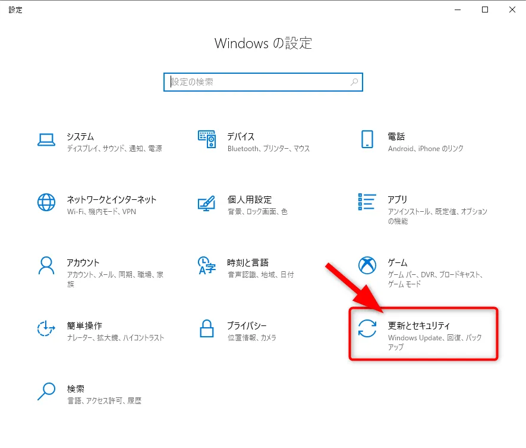The height and width of the screenshot is (448, 526).
Task: Click the Privacy (プライバシー) lock icon
Action: click(207, 328)
